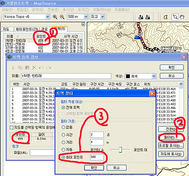This screenshot has width=189, height=176.
Task: Close the 트랙 등록 정보 dialog
Action: tap(184, 57)
